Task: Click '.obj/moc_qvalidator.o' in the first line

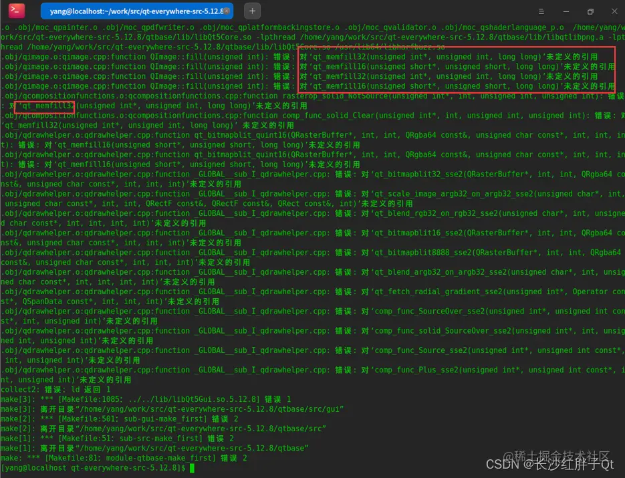Action: (391, 27)
